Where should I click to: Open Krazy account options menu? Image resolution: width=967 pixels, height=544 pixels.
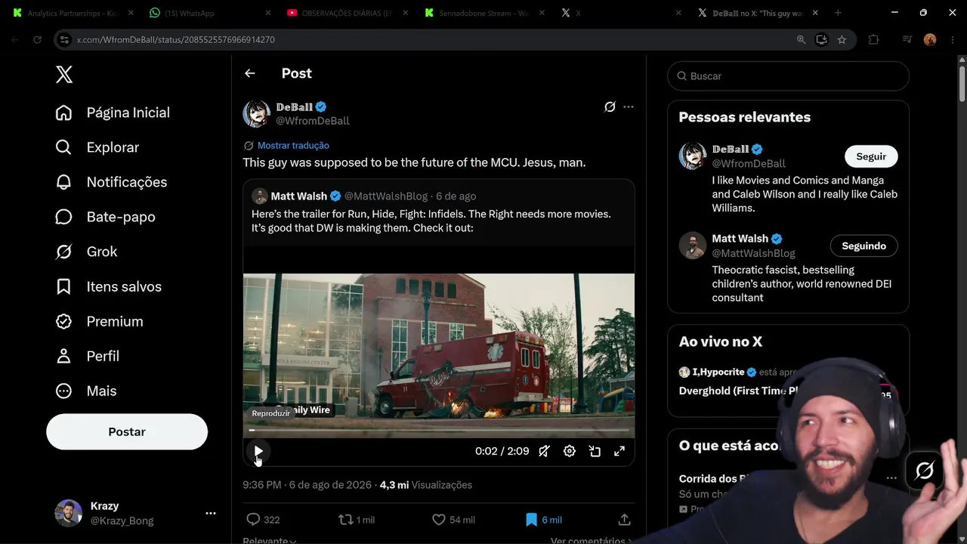[211, 513]
